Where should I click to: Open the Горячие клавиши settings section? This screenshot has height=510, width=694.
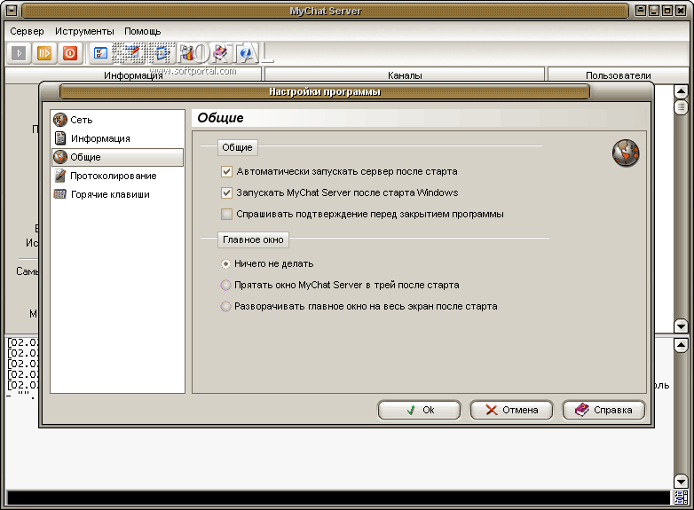pyautogui.click(x=117, y=194)
